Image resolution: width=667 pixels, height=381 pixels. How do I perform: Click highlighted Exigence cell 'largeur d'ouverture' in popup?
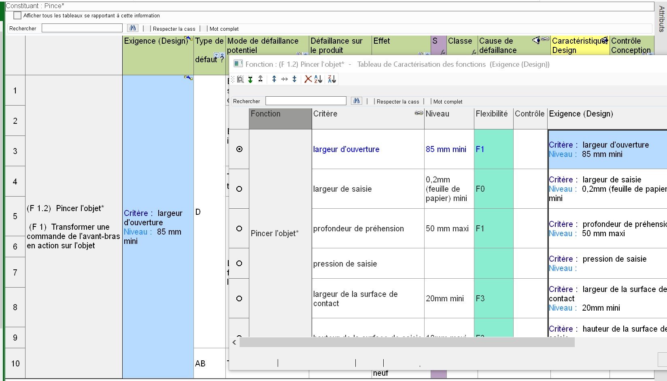coord(607,149)
